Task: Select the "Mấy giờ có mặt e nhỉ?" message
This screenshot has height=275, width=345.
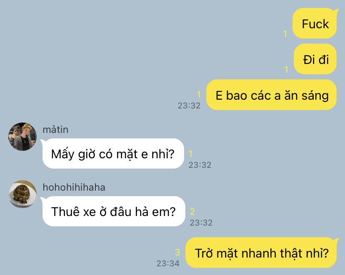Action: pyautogui.click(x=113, y=154)
